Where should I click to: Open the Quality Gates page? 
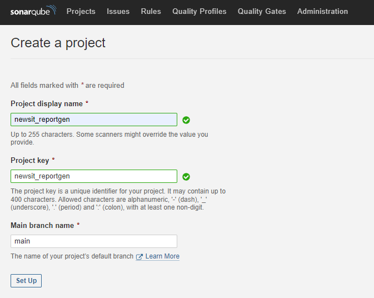[262, 11]
